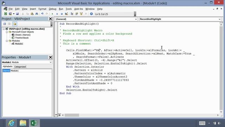
Task: Click the "This is a comment" line
Action: click(77, 44)
